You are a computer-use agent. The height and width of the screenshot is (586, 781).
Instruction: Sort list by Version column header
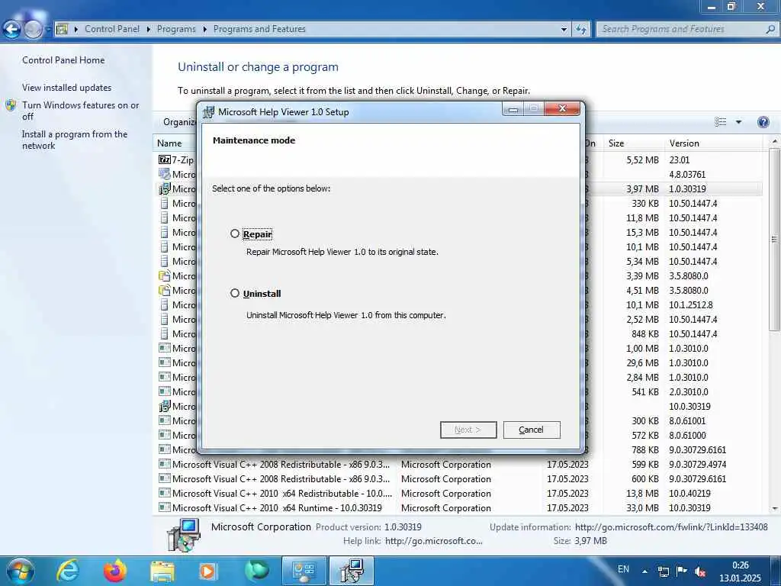coord(684,143)
